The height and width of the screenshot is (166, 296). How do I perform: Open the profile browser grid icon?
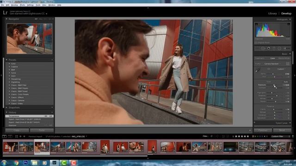coord(288,64)
